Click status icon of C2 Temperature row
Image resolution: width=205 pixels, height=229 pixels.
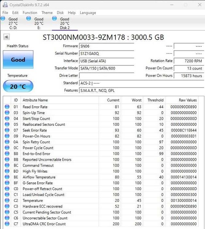pos(7,200)
